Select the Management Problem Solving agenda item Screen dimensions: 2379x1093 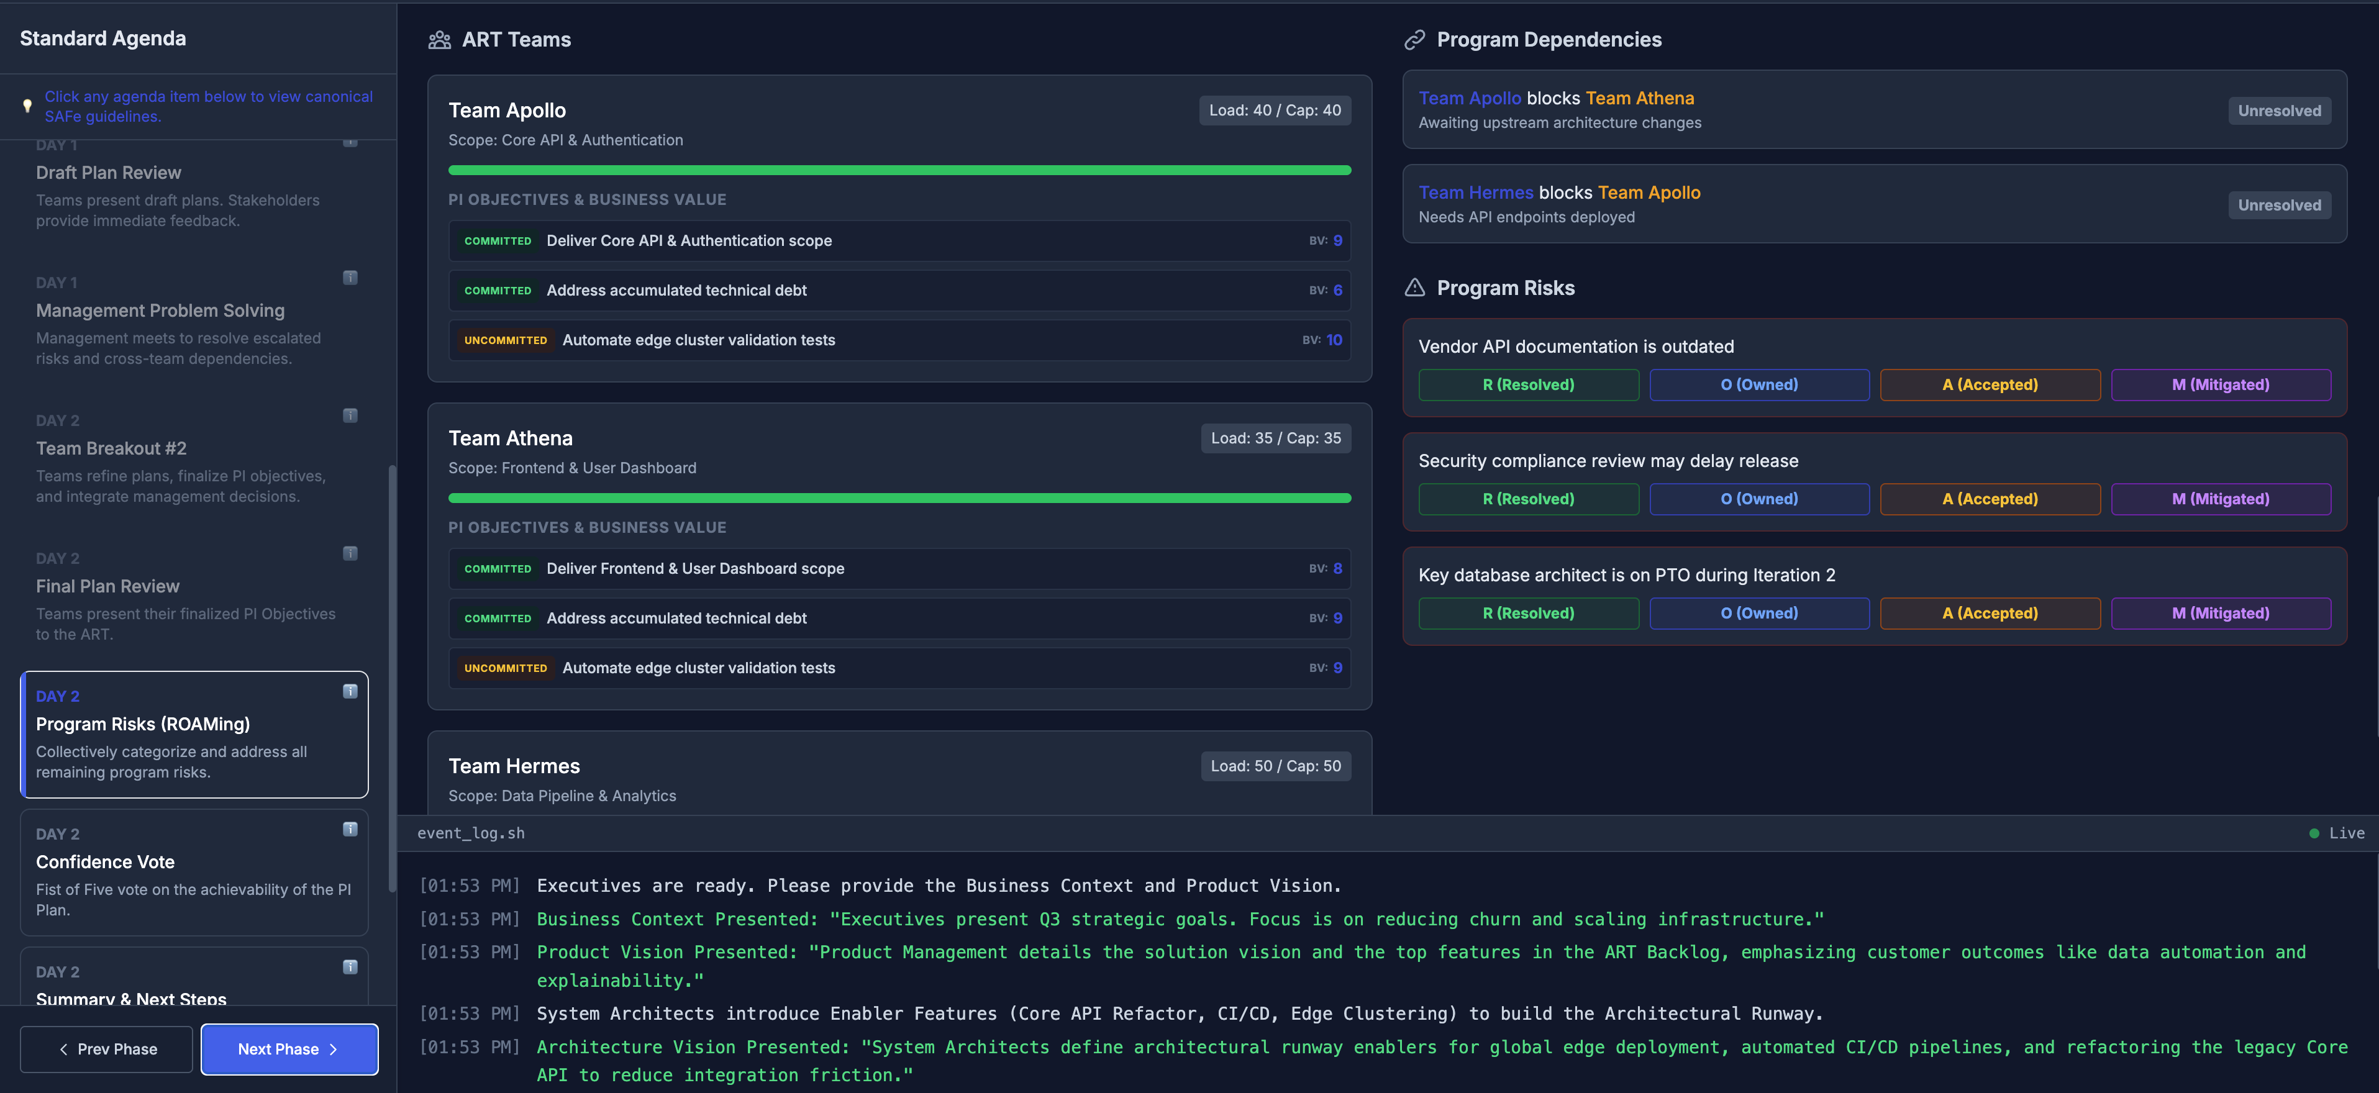(194, 319)
